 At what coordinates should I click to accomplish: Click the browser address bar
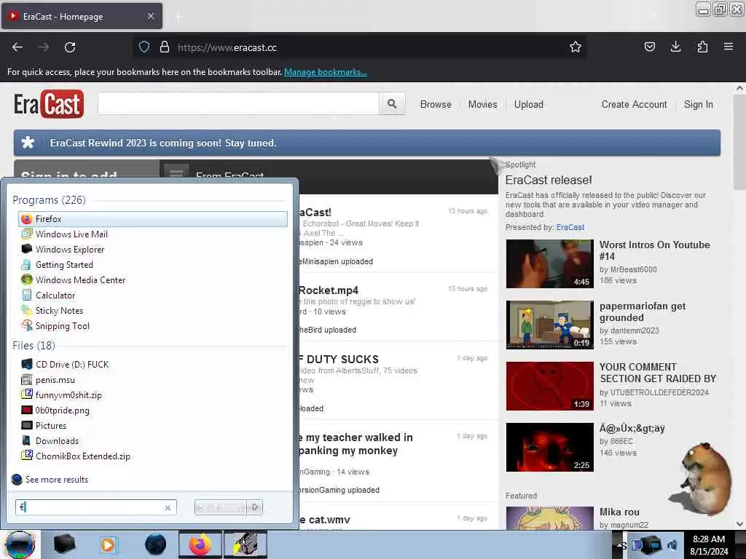point(359,47)
